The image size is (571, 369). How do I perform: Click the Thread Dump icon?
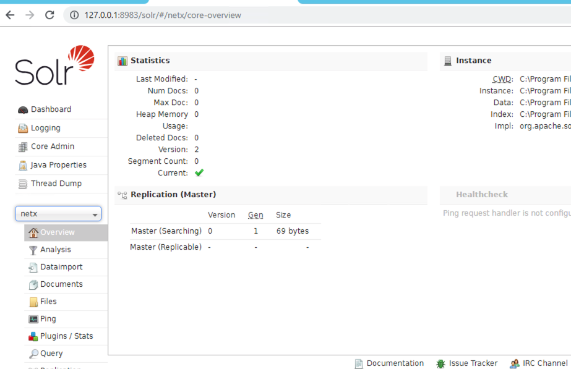[x=23, y=184]
